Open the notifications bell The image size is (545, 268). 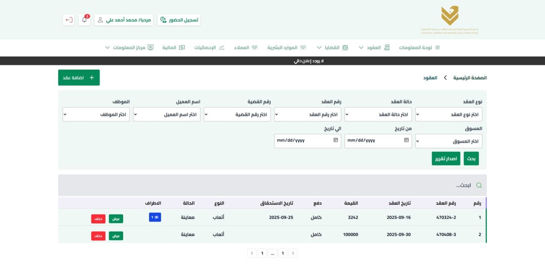point(84,20)
